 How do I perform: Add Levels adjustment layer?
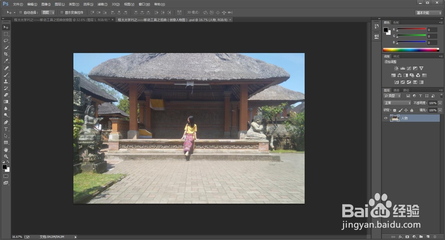402,68
